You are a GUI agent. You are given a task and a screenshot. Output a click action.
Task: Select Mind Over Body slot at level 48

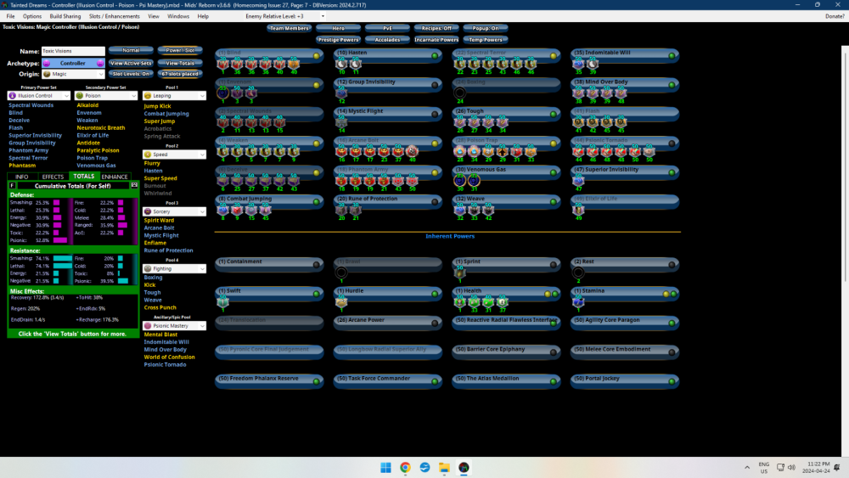[x=621, y=93]
